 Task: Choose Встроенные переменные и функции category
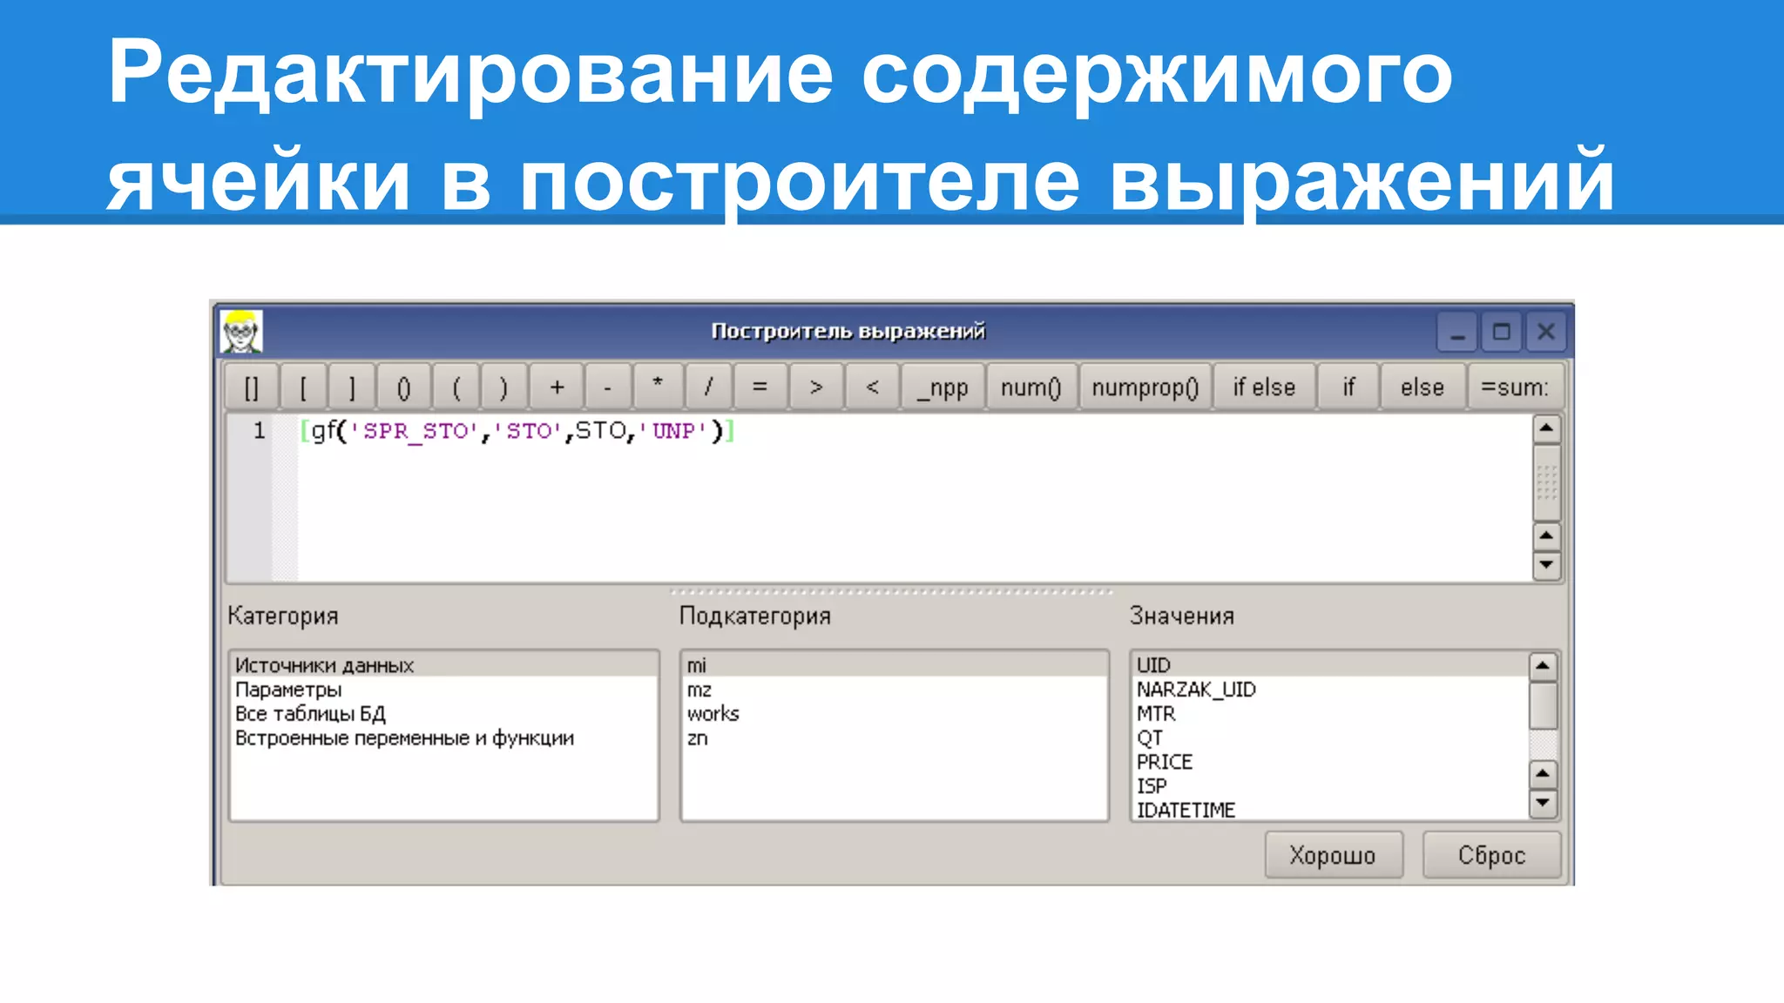click(404, 738)
